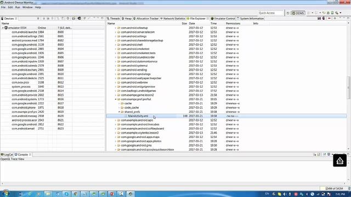Collapse the emulator-5554 device node
Screen dimensions: 351x197
tap(3, 28)
